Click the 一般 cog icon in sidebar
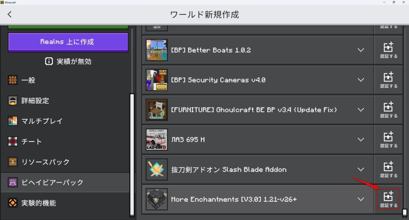This screenshot has height=220, width=409. [x=13, y=80]
